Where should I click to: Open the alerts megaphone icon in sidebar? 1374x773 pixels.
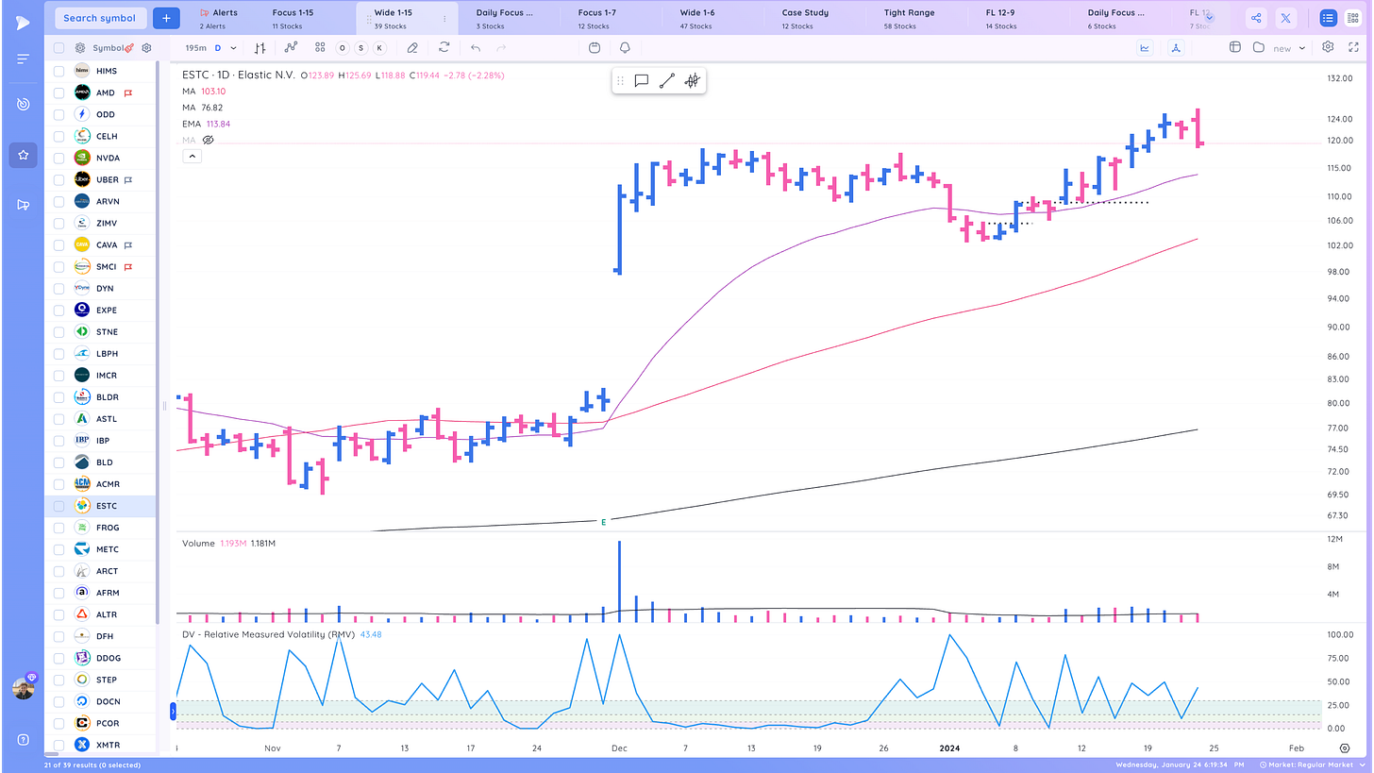point(23,205)
